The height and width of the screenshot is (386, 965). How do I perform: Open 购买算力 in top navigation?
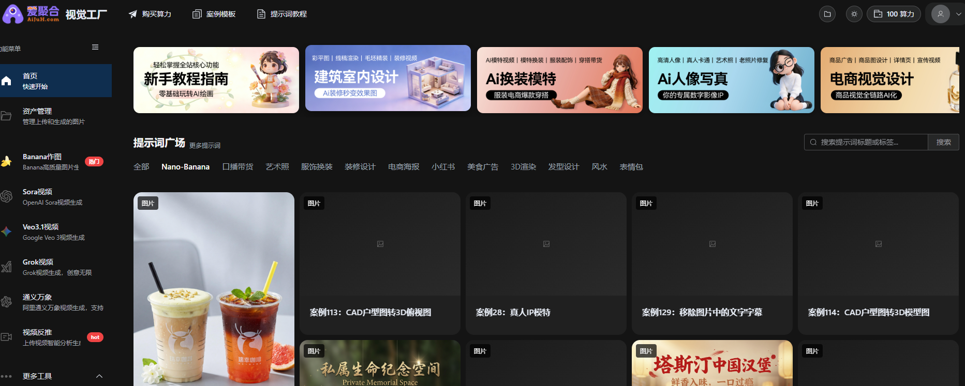[x=150, y=14]
